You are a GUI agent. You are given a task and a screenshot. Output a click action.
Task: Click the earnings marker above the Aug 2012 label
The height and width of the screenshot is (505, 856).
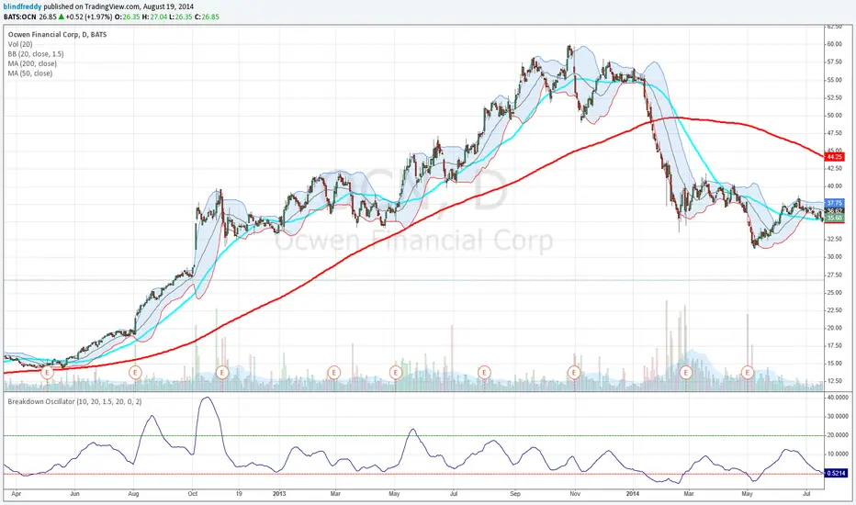pyautogui.click(x=135, y=373)
